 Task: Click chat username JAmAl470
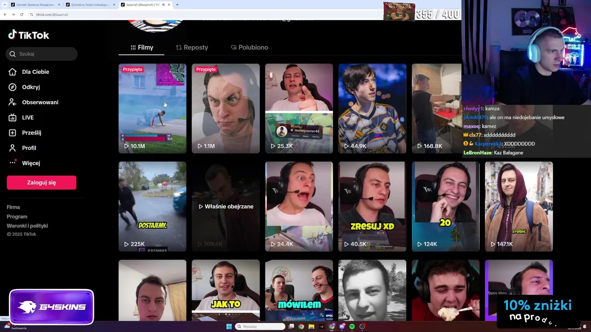[x=475, y=118]
